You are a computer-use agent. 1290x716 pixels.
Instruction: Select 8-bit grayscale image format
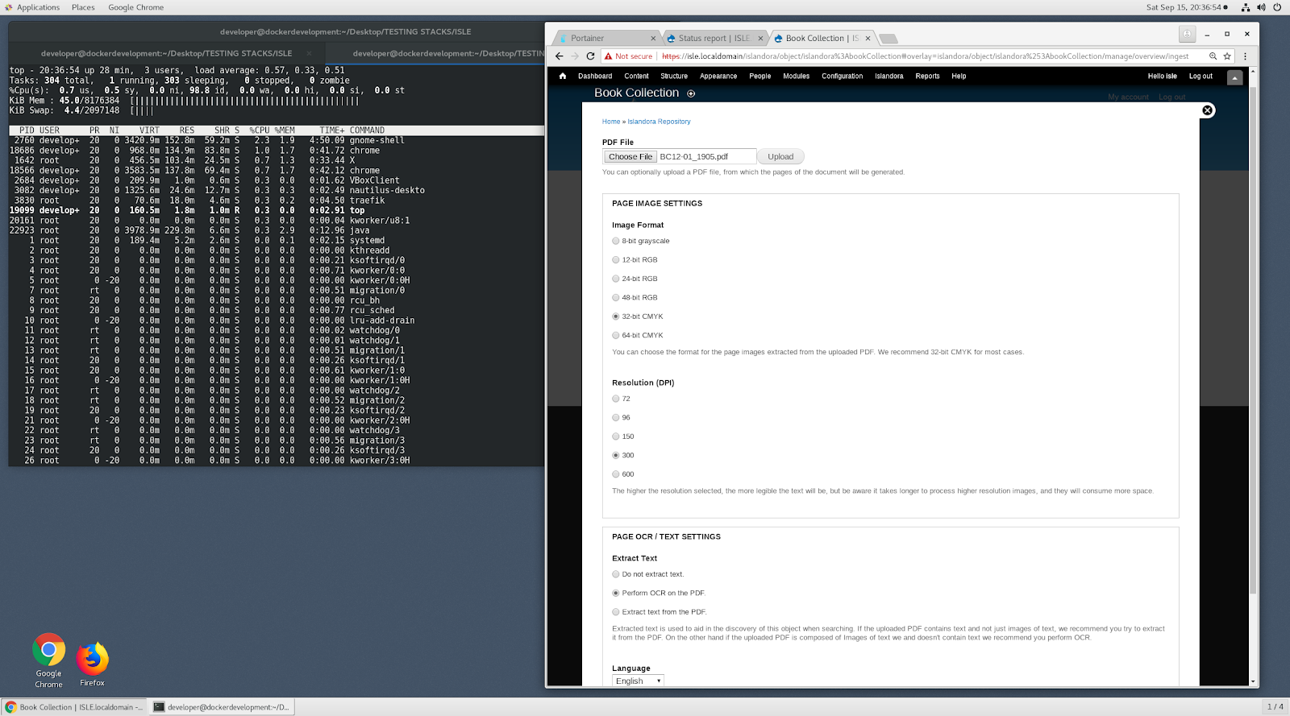[x=616, y=241]
